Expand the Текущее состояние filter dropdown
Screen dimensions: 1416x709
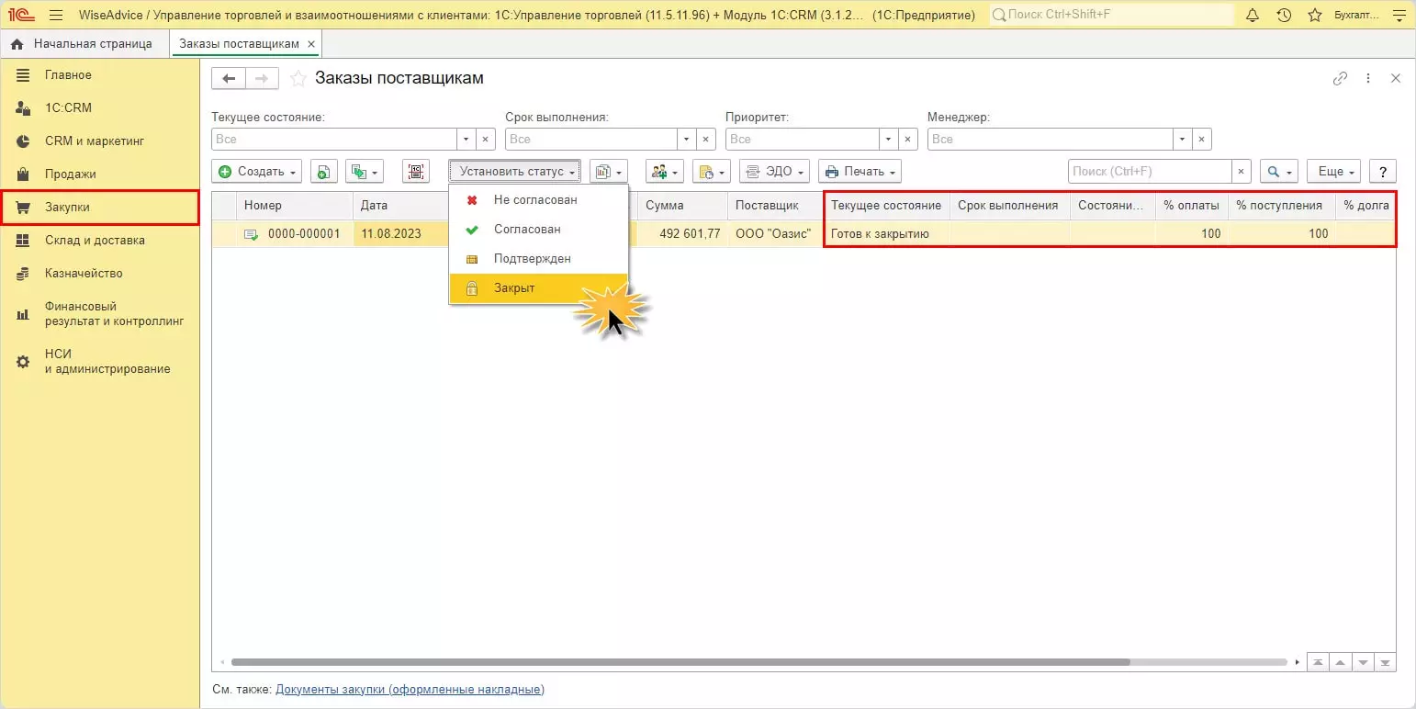pos(466,140)
